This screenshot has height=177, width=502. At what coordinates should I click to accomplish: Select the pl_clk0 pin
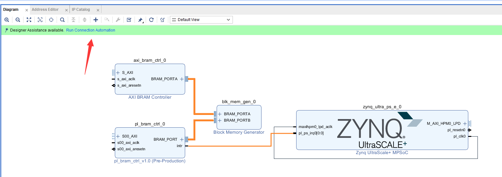click(x=459, y=136)
